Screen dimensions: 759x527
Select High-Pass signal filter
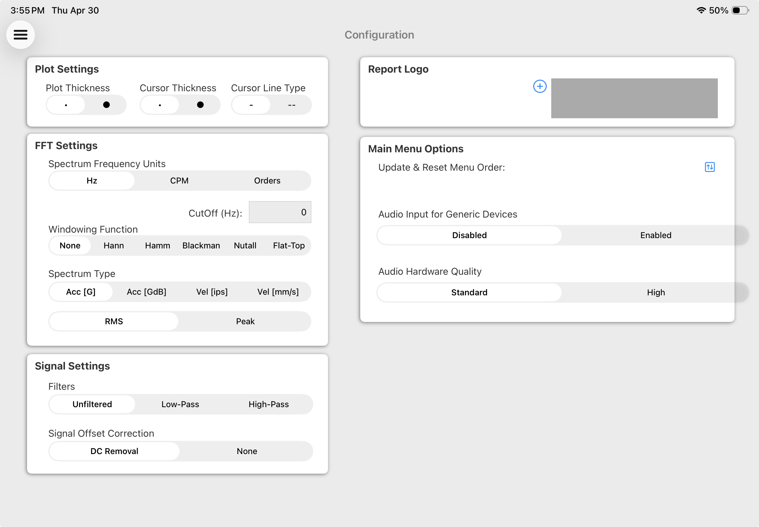tap(269, 404)
